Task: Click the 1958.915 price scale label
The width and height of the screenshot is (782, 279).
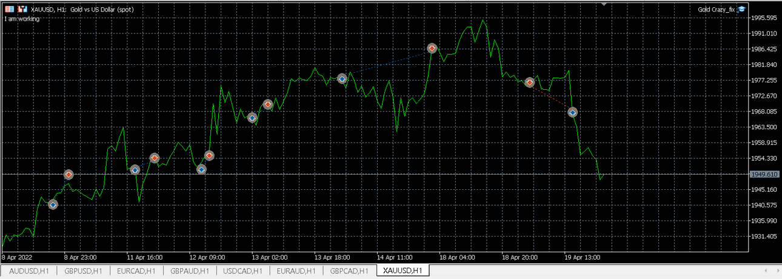Action: pyautogui.click(x=764, y=143)
